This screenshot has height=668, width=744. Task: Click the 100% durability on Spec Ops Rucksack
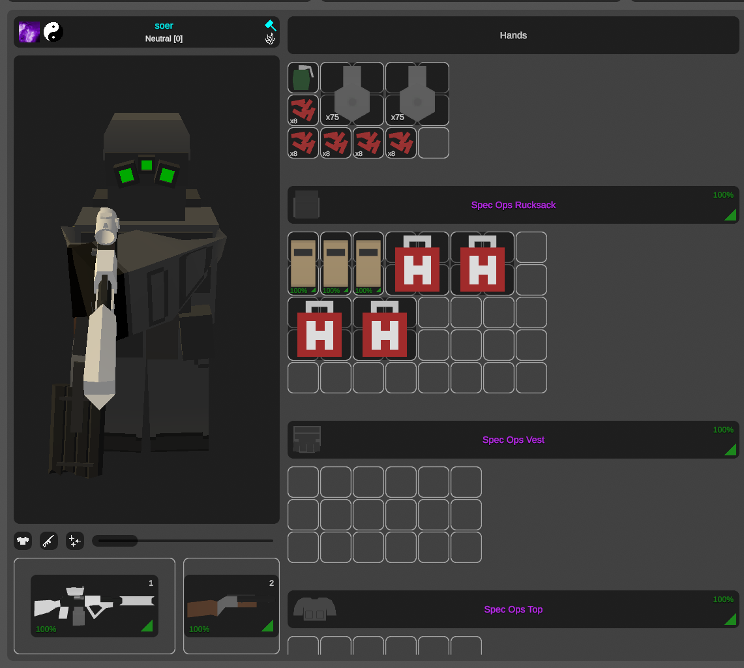(723, 195)
